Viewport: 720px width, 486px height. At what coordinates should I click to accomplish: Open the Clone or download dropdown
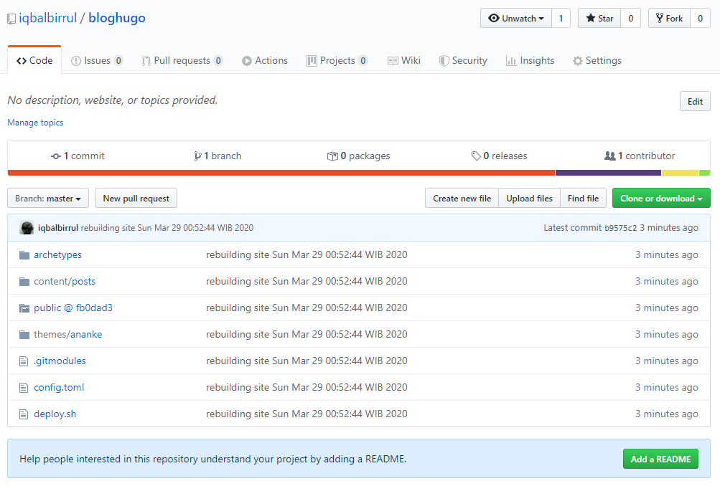(x=661, y=199)
